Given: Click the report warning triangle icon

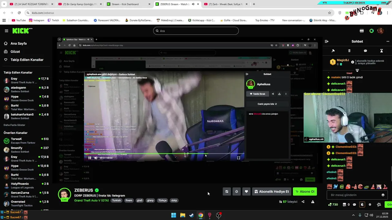Looking at the screenshot, I should click(313, 202).
